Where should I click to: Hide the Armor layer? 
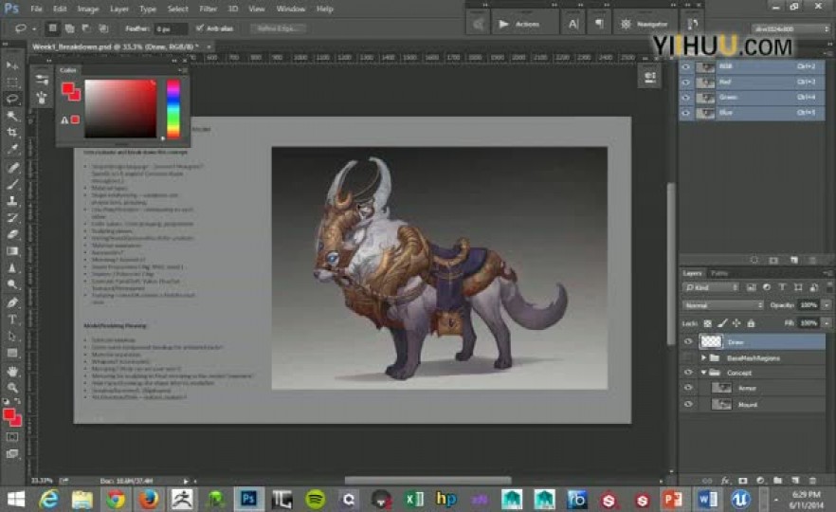coord(688,388)
